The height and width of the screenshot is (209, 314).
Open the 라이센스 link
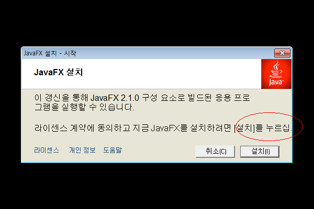click(47, 150)
